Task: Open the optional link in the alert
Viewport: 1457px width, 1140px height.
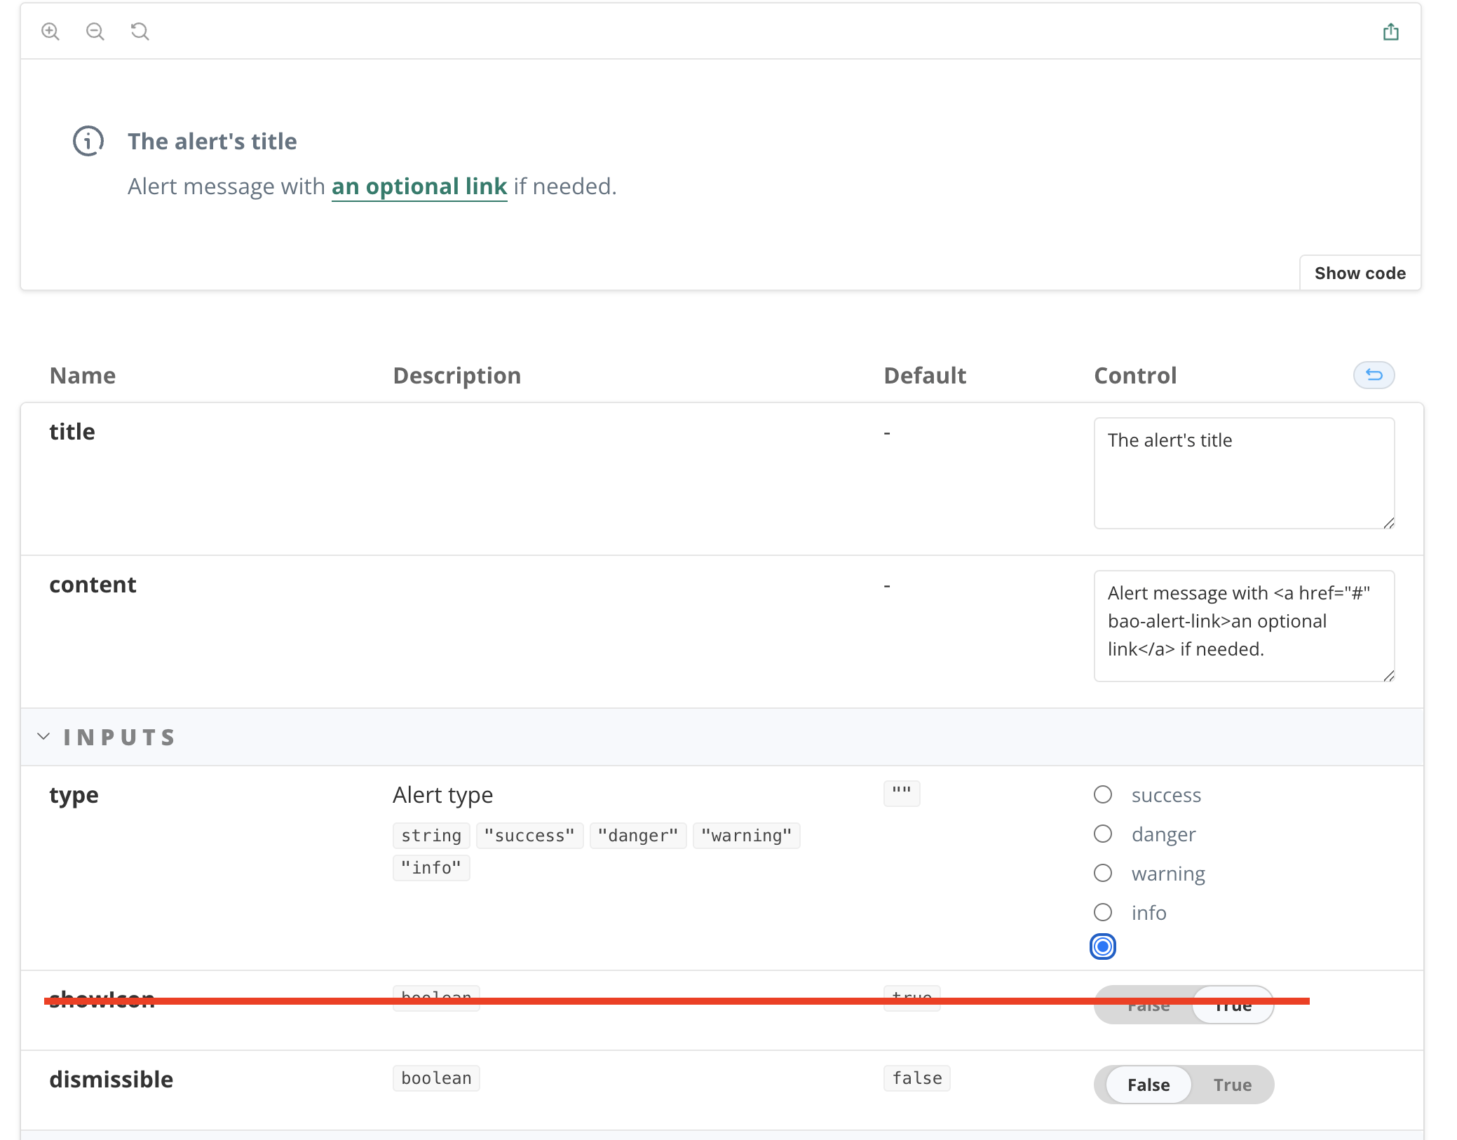Action: click(x=419, y=186)
